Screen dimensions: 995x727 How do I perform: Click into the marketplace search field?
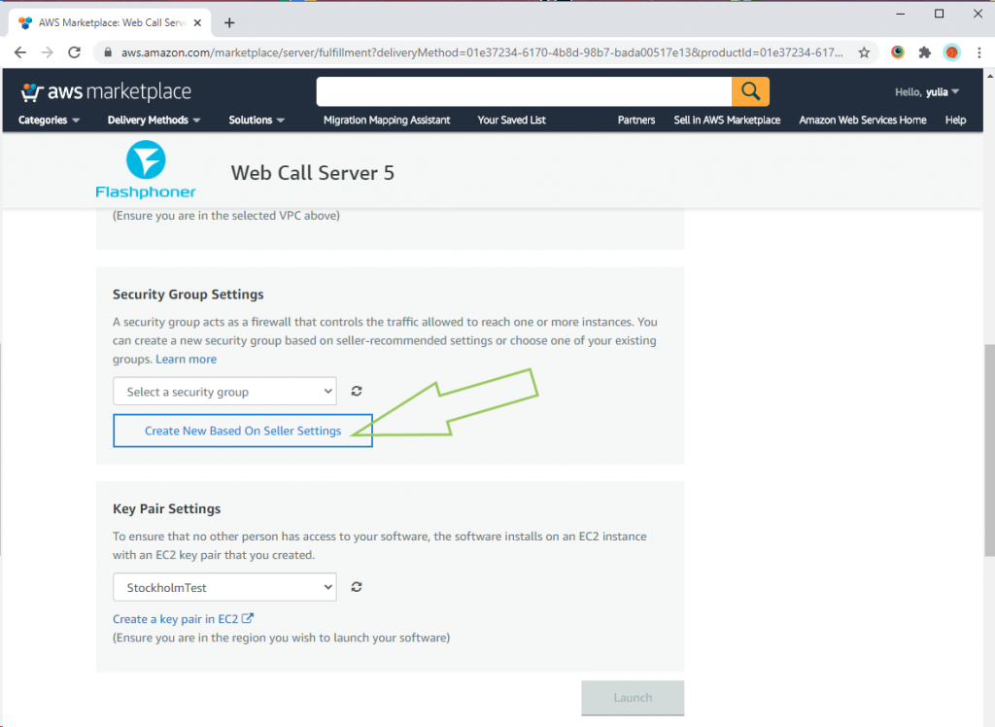point(524,91)
